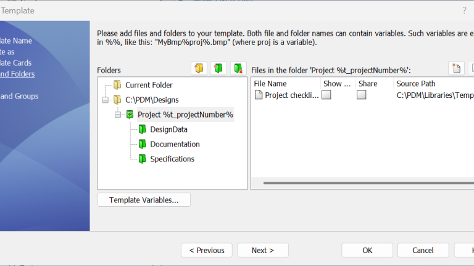Select the Documentation subfolder
Image resolution: width=474 pixels, height=266 pixels.
click(x=175, y=144)
